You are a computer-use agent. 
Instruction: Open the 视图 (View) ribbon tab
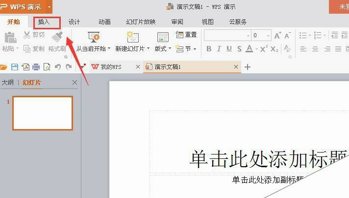[x=207, y=22]
